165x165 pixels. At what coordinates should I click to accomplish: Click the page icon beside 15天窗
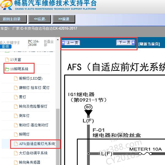[x=7, y=60]
